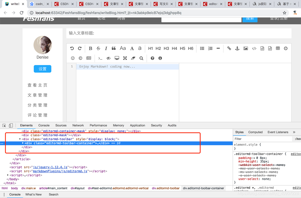Open the 文章管理 sidebar link

tap(38, 95)
